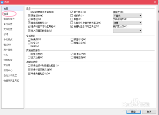This screenshot has height=115, width=159.
Task: Enable 双击选项卡时隐藏功能区 checkbox
Action: pos(29,65)
